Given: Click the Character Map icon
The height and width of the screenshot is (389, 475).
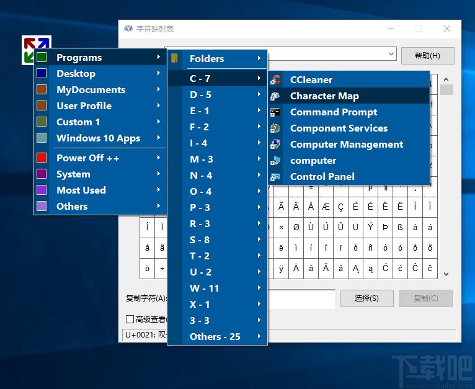Looking at the screenshot, I should click(x=275, y=96).
